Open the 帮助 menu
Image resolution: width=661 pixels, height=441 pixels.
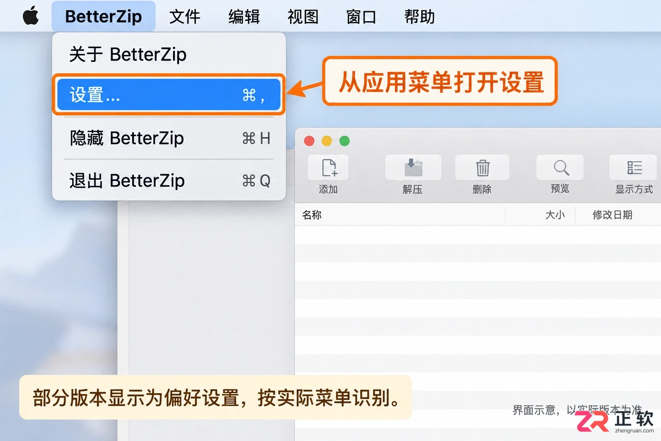(420, 17)
